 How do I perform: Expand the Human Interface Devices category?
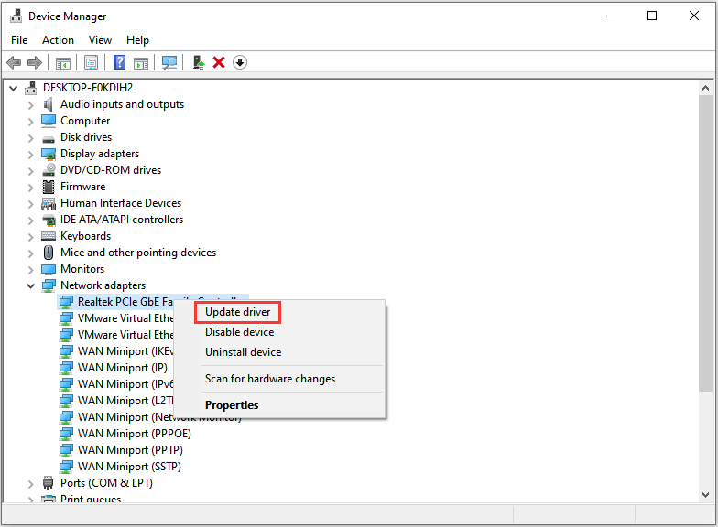tap(31, 204)
